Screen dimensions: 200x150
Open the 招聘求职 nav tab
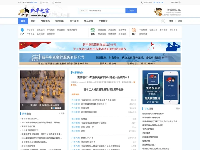coord(60,21)
